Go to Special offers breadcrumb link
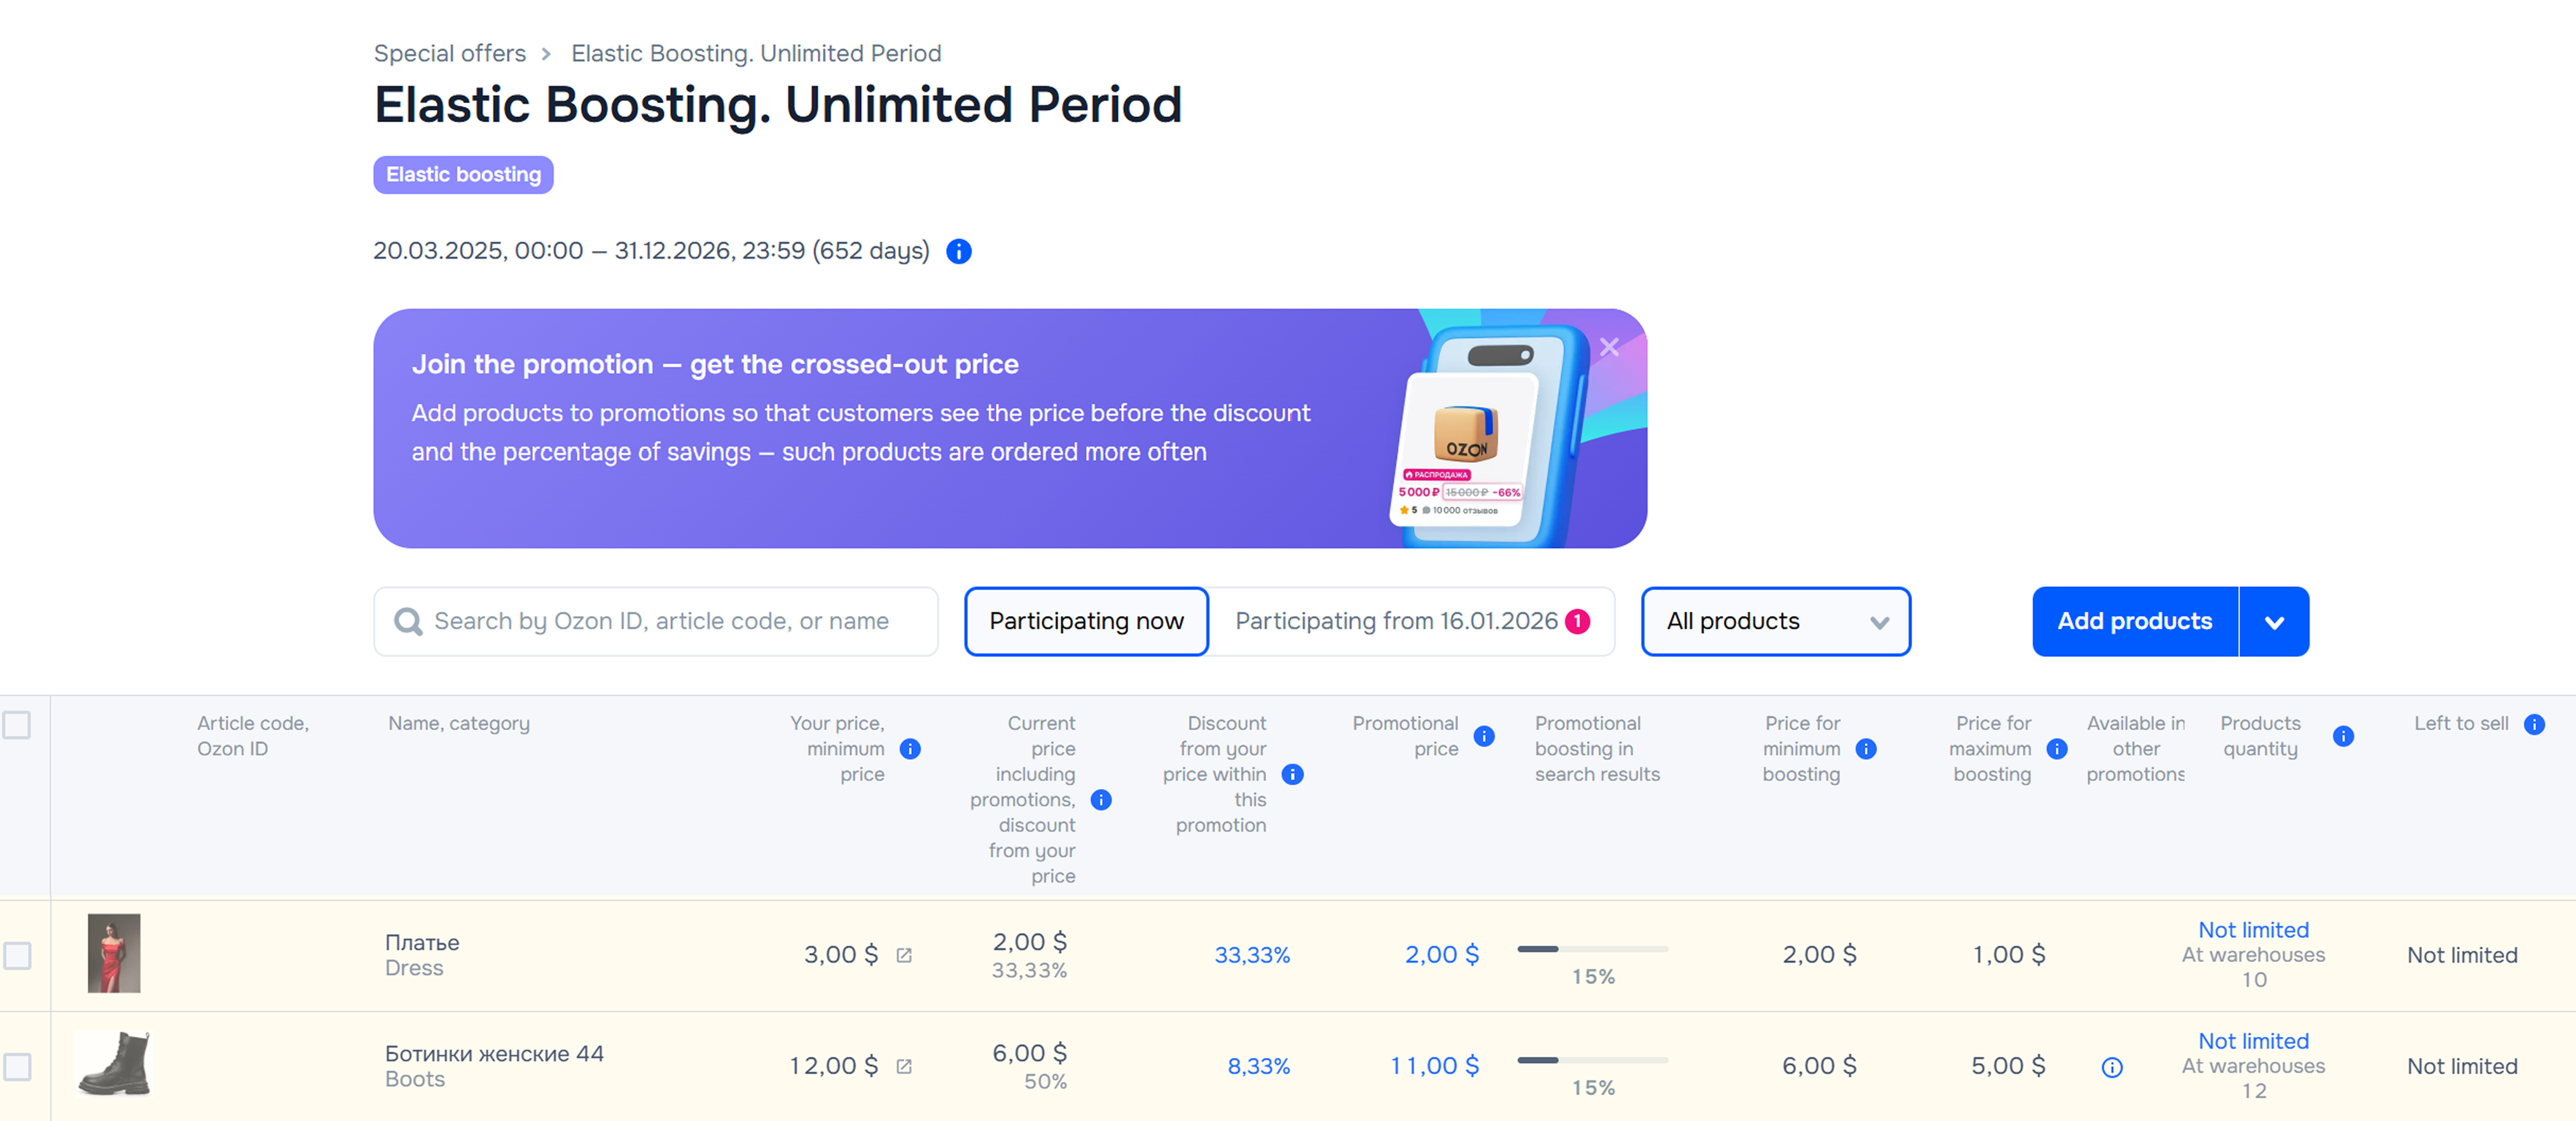 [x=449, y=53]
